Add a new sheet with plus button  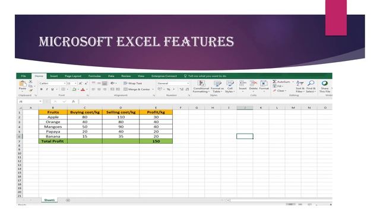68,200
